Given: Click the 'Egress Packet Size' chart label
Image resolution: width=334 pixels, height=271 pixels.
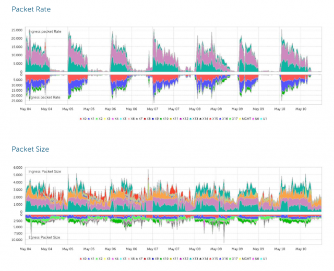Looking at the screenshot, I should pos(44,238).
